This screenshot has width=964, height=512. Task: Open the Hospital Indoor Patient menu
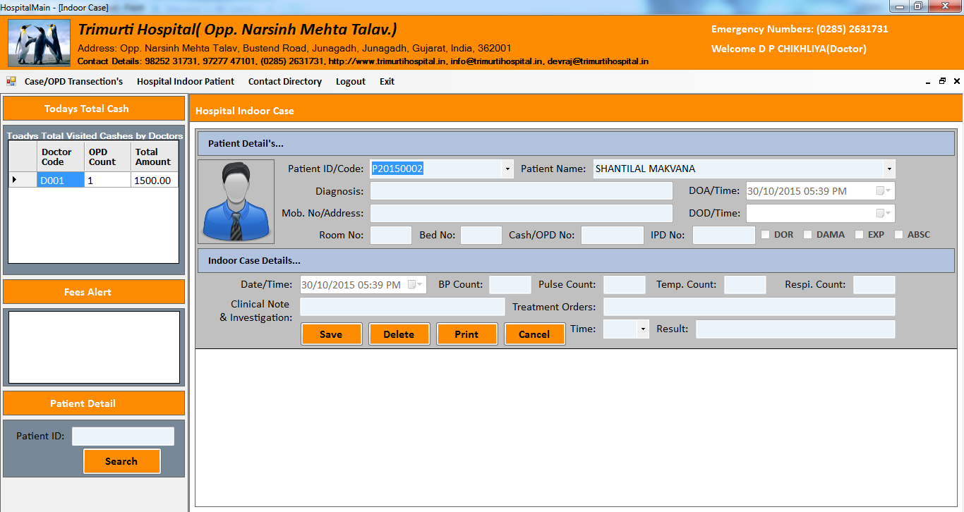tap(186, 82)
